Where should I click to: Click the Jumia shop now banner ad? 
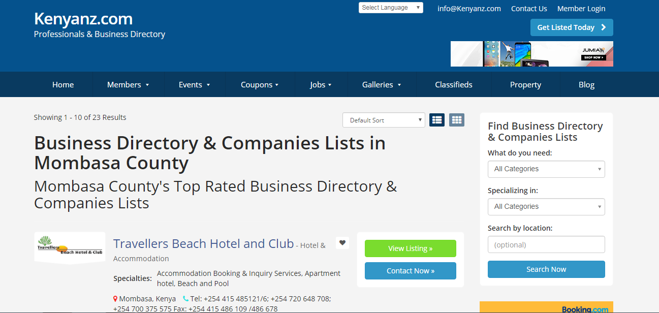click(x=531, y=54)
